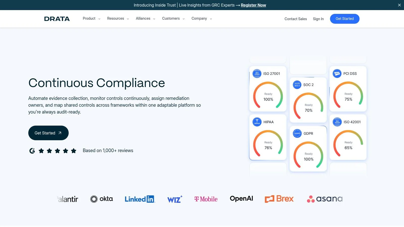This screenshot has width=404, height=227.
Task: Click the ISO 42001 badge icon
Action: click(x=337, y=122)
